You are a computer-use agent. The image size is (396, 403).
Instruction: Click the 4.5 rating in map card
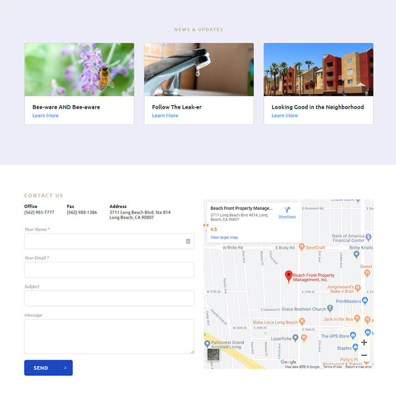click(x=213, y=230)
